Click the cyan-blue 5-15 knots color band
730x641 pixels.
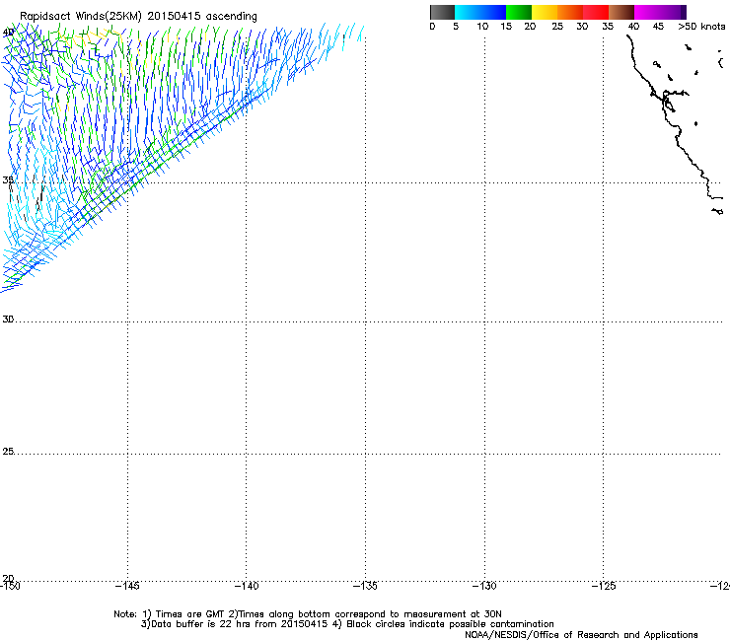click(x=480, y=12)
